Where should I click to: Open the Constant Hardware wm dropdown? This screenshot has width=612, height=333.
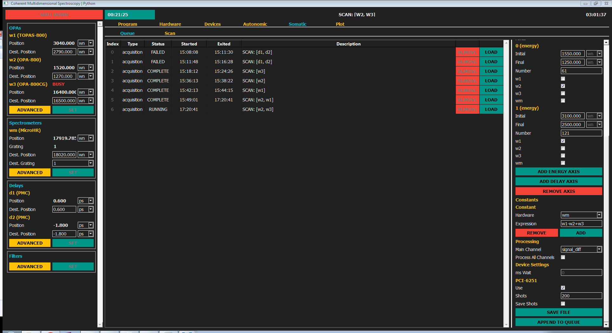pos(599,215)
